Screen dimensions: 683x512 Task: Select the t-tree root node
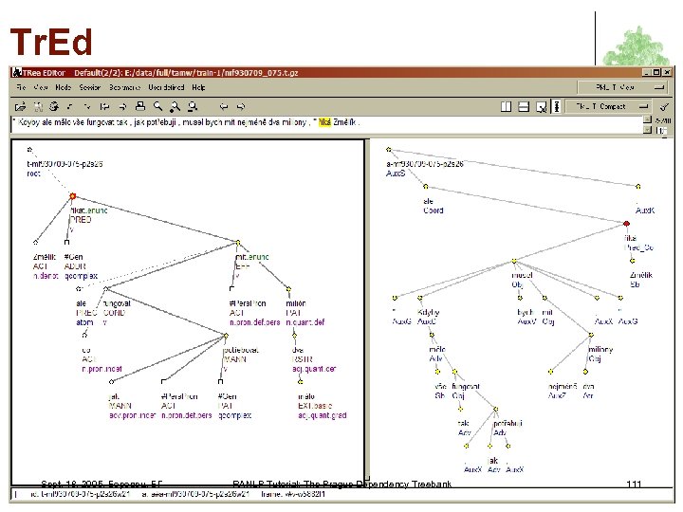click(29, 150)
